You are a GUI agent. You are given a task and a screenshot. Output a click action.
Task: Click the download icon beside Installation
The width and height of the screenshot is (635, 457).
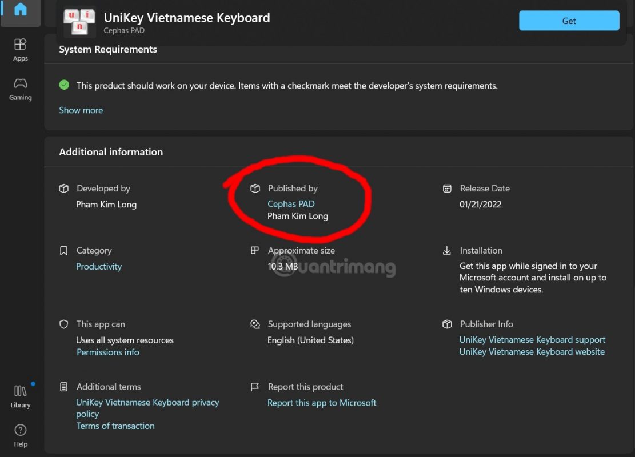(448, 250)
